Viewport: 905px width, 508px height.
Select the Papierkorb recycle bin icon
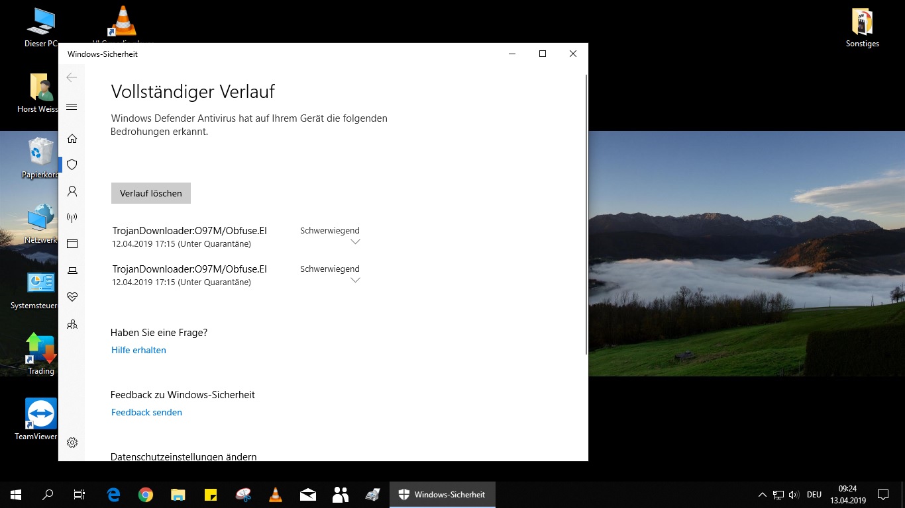click(x=40, y=158)
